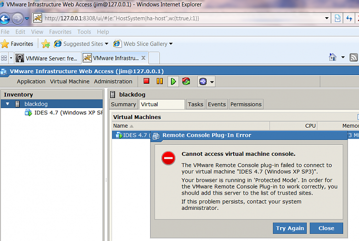Sort by the Name column header
Screen dimensions: 359x241
[x=191, y=126]
